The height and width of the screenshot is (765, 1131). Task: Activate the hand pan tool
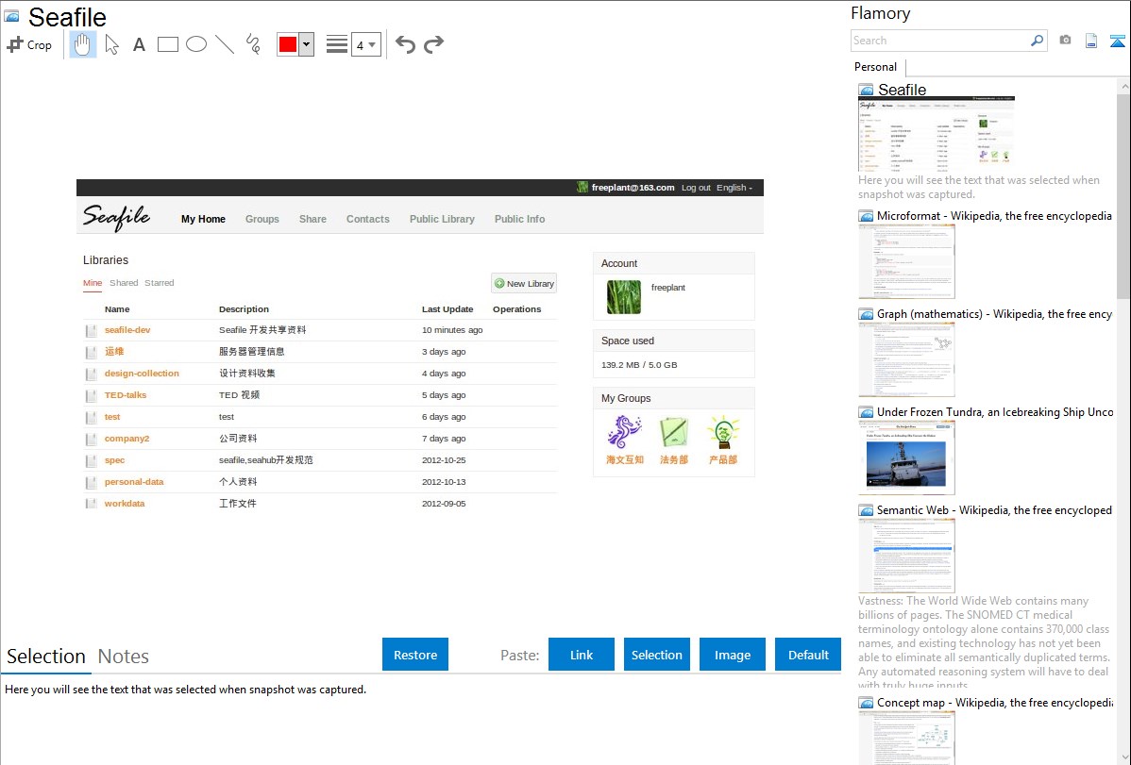(83, 44)
